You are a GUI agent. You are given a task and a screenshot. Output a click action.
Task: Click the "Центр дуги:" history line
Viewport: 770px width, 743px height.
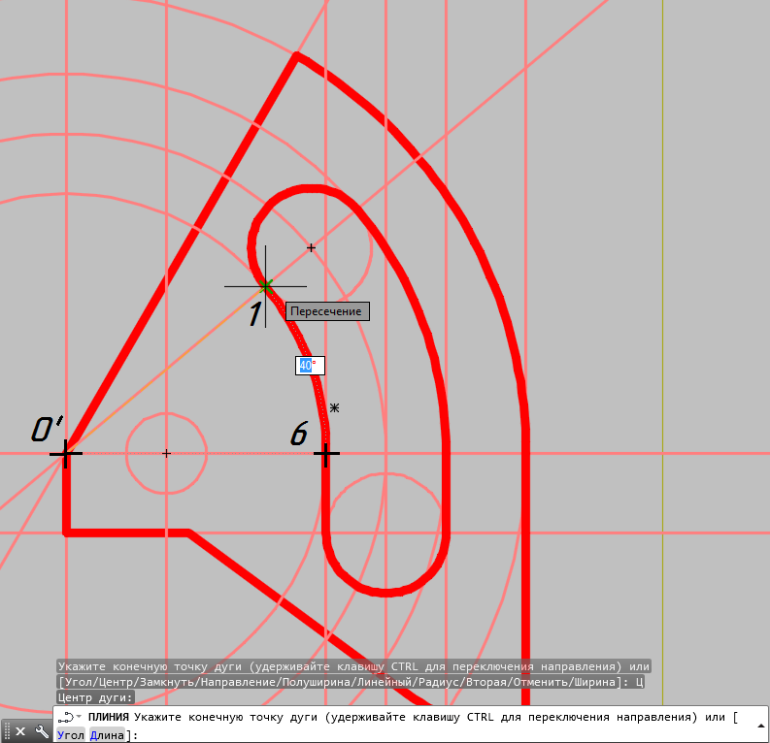coord(95,697)
